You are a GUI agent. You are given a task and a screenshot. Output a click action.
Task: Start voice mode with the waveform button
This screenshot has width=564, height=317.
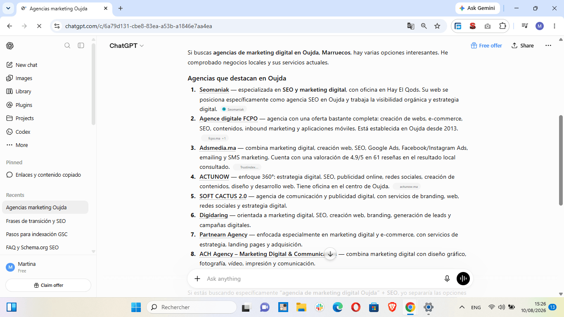[463, 279]
